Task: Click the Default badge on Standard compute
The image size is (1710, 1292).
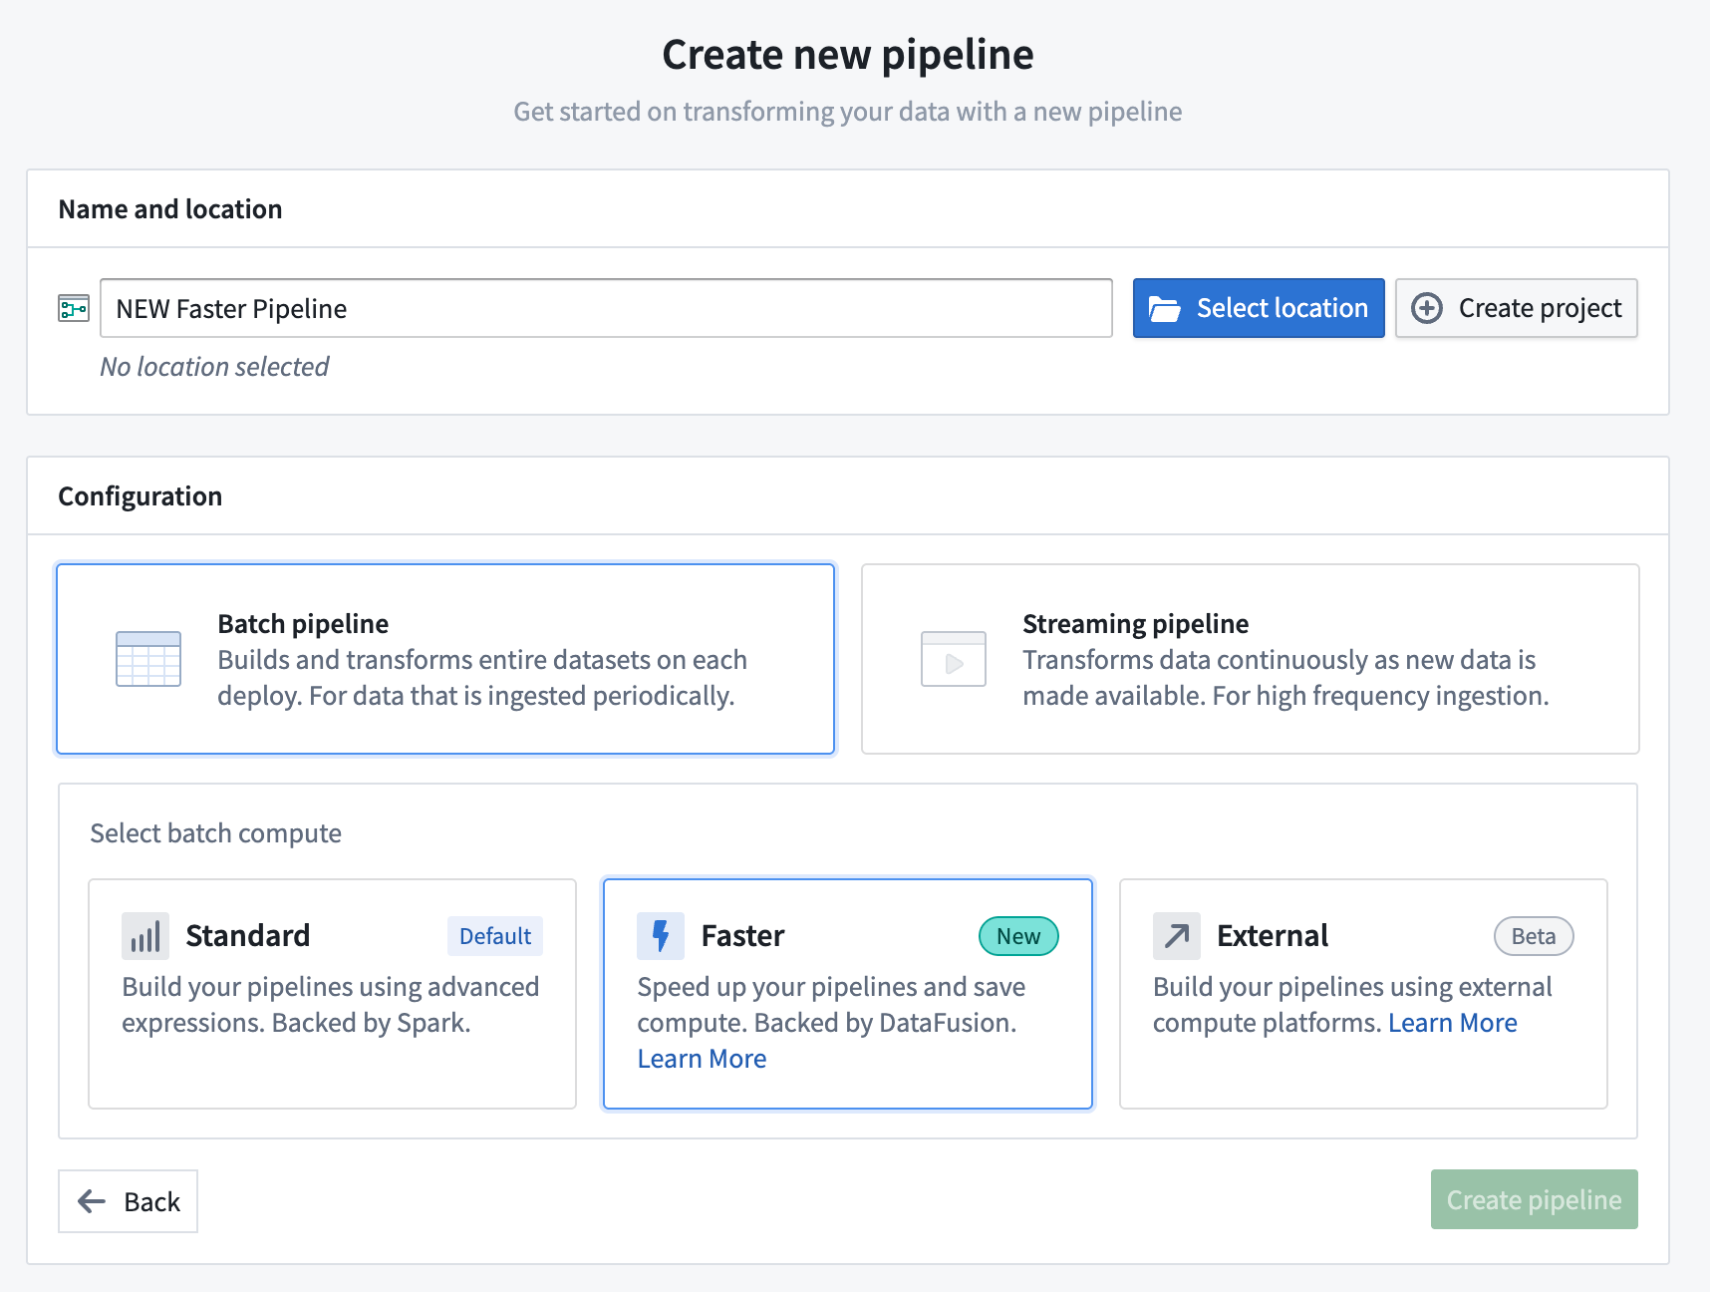Action: coord(494,935)
